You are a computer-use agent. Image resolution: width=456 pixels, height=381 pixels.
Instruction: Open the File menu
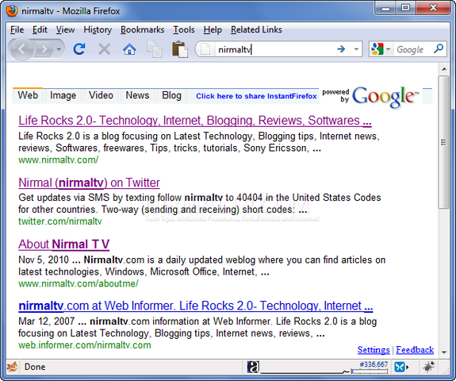[17, 29]
